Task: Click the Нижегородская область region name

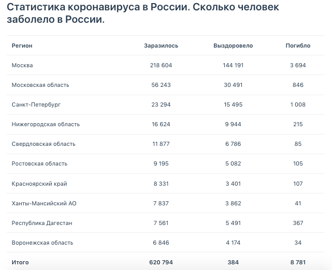Action: [x=46, y=124]
